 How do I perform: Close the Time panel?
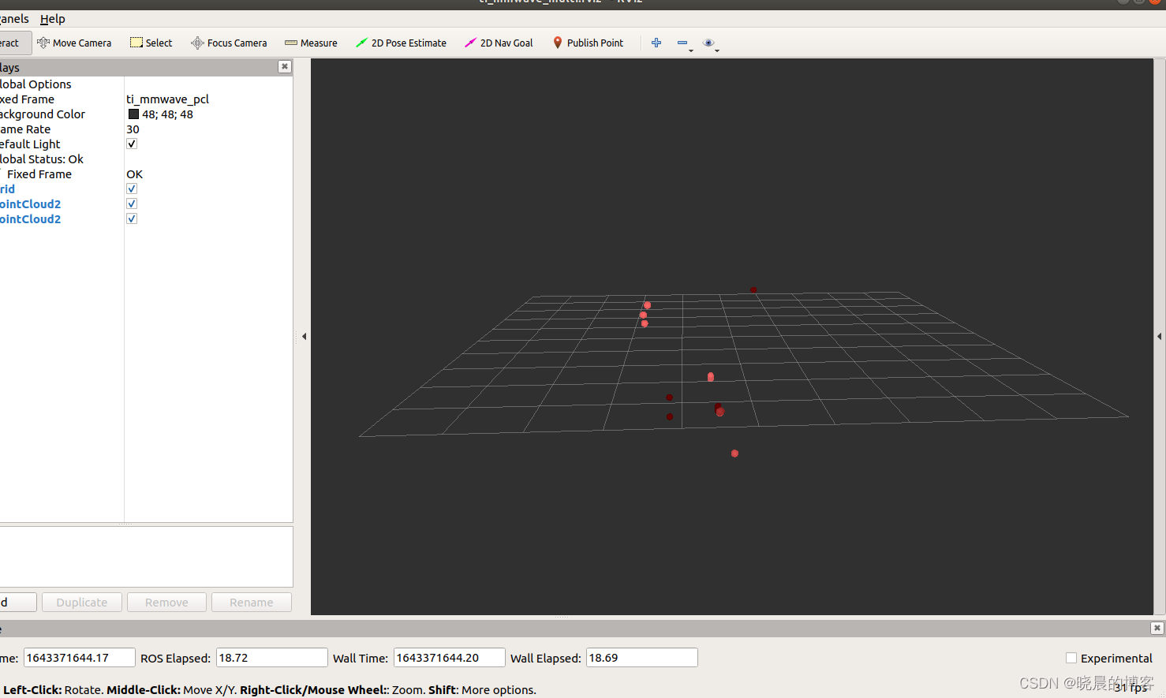[1157, 628]
